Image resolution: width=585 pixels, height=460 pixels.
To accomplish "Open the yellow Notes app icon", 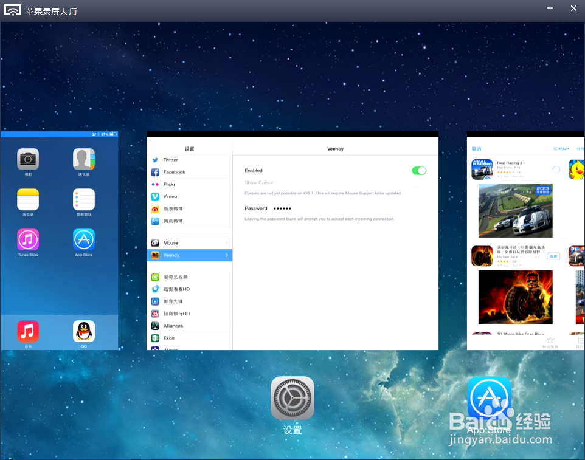I will (x=28, y=199).
